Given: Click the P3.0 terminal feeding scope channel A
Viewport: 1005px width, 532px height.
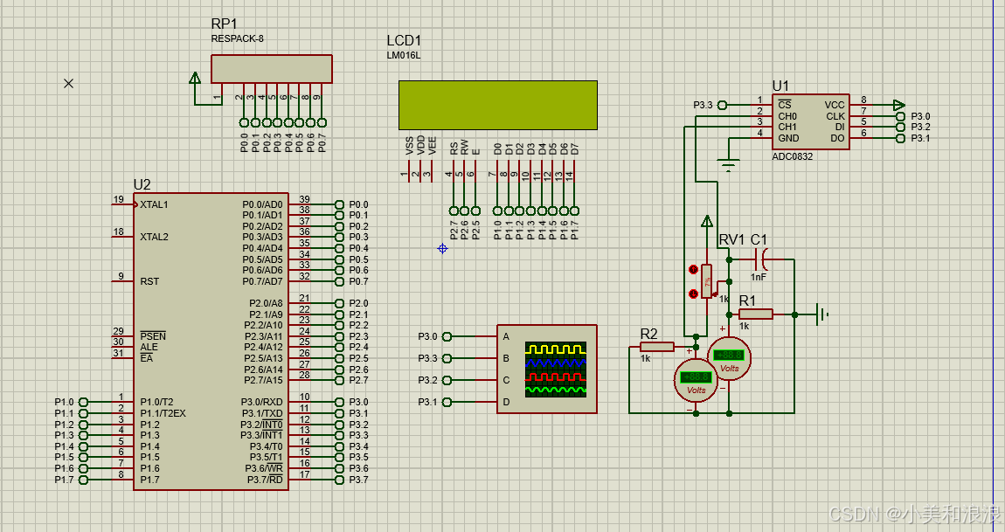Looking at the screenshot, I should (446, 335).
